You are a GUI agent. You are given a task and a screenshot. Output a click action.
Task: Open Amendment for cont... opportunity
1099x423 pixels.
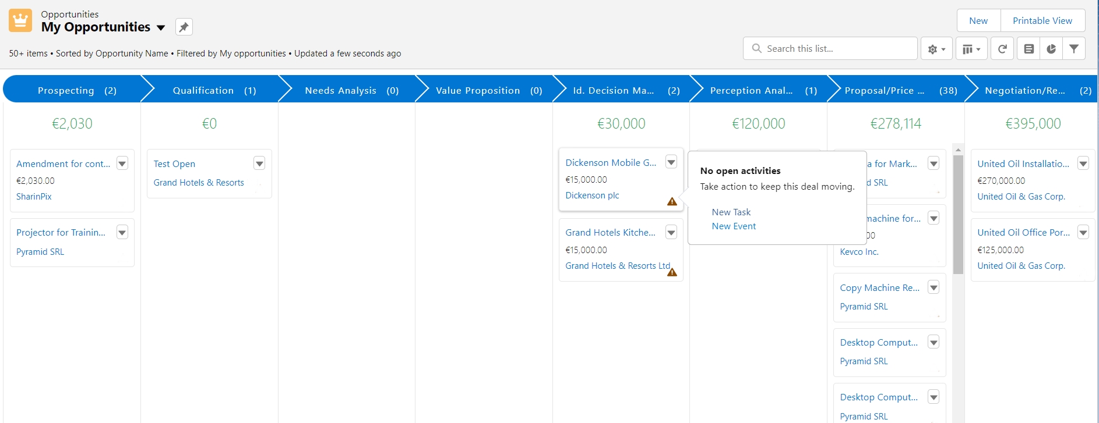coord(63,164)
